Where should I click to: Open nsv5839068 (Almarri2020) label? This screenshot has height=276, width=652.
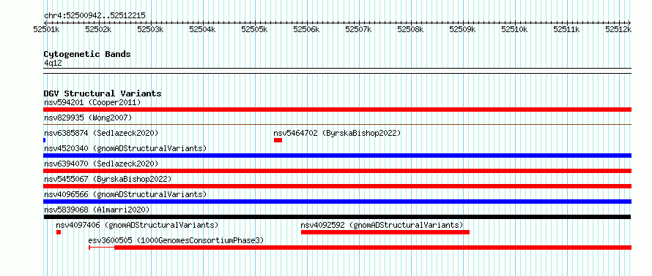pos(97,210)
